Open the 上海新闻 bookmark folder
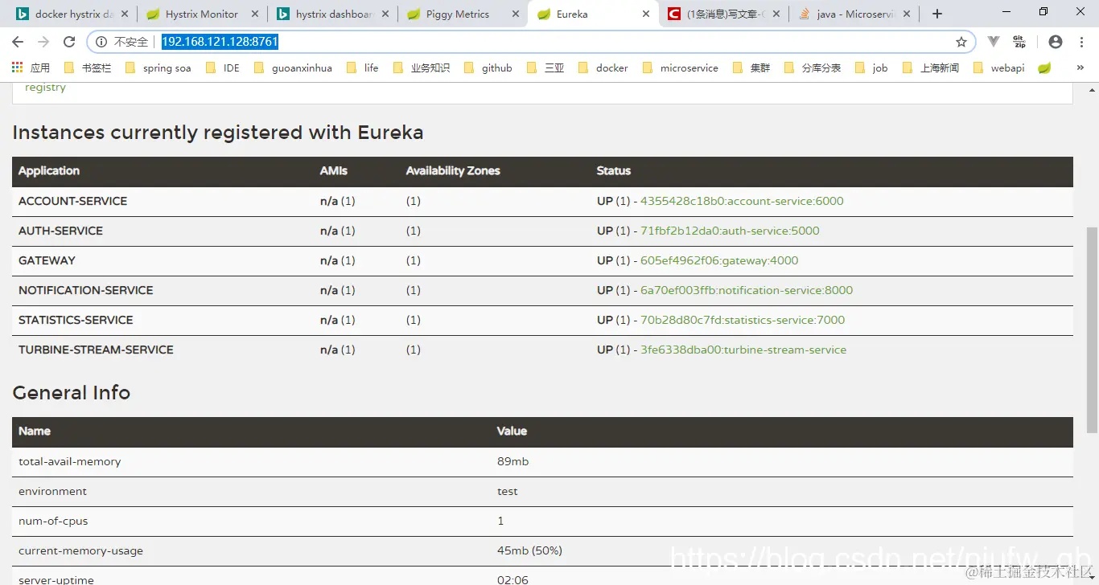 (x=931, y=67)
